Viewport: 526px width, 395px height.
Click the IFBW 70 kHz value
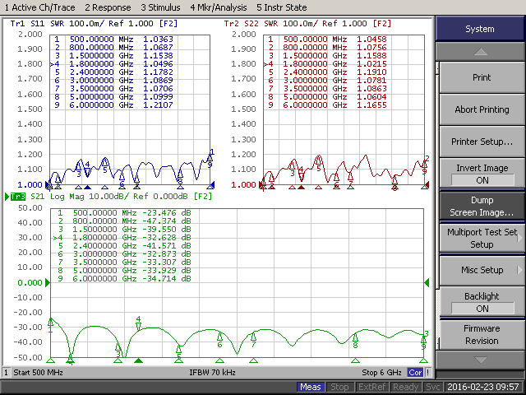pyautogui.click(x=212, y=373)
